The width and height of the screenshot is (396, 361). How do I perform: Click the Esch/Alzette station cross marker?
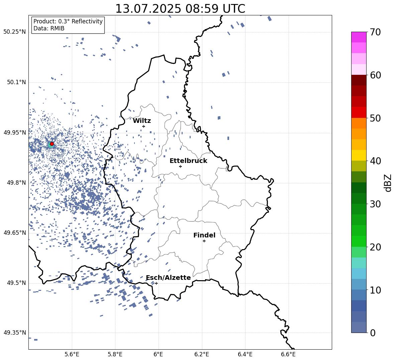pyautogui.click(x=156, y=283)
